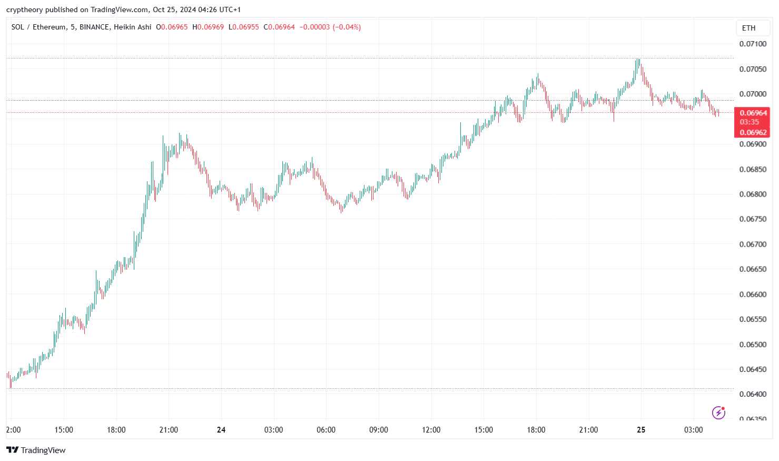Click the 0.06400 price axis label
This screenshot has height=461, width=779.
tap(753, 394)
